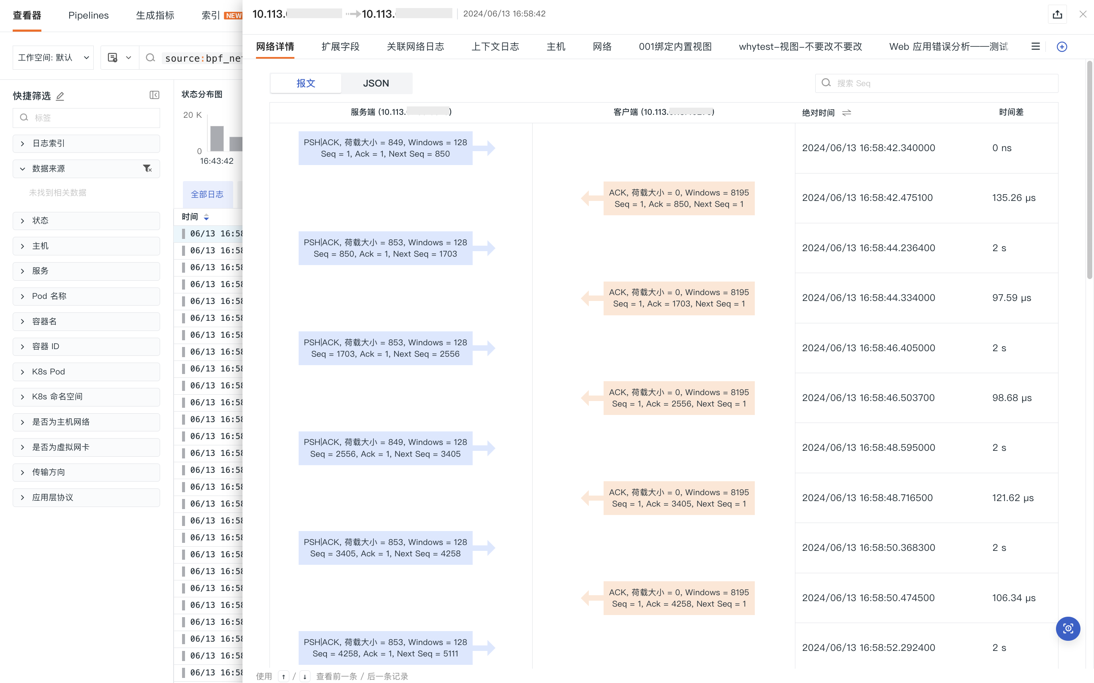Image resolution: width=1094 pixels, height=683 pixels.
Task: Click the 135.26 μs time difference value
Action: [1014, 198]
